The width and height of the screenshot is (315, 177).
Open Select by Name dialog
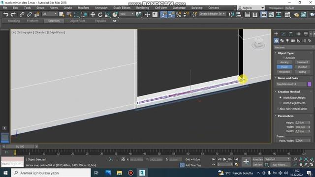pyautogui.click(x=69, y=14)
